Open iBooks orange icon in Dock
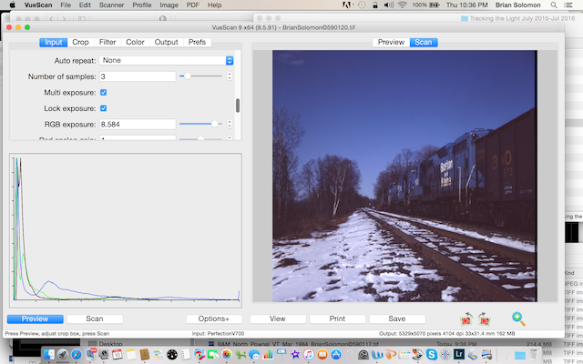Image resolution: width=583 pixels, height=364 pixels. coord(322,354)
